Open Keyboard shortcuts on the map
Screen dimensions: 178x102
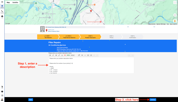(x=152, y=24)
